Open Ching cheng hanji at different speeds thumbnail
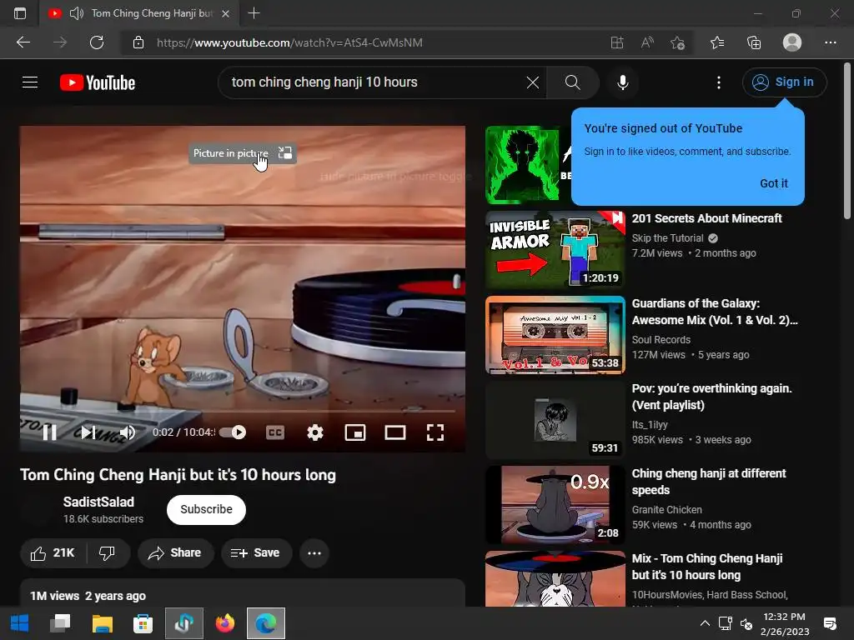Image resolution: width=854 pixels, height=640 pixels. coord(555,504)
